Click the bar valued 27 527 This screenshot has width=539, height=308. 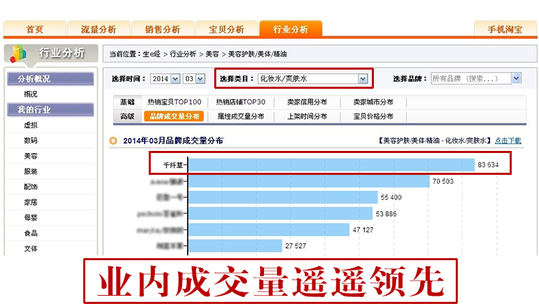coord(235,246)
